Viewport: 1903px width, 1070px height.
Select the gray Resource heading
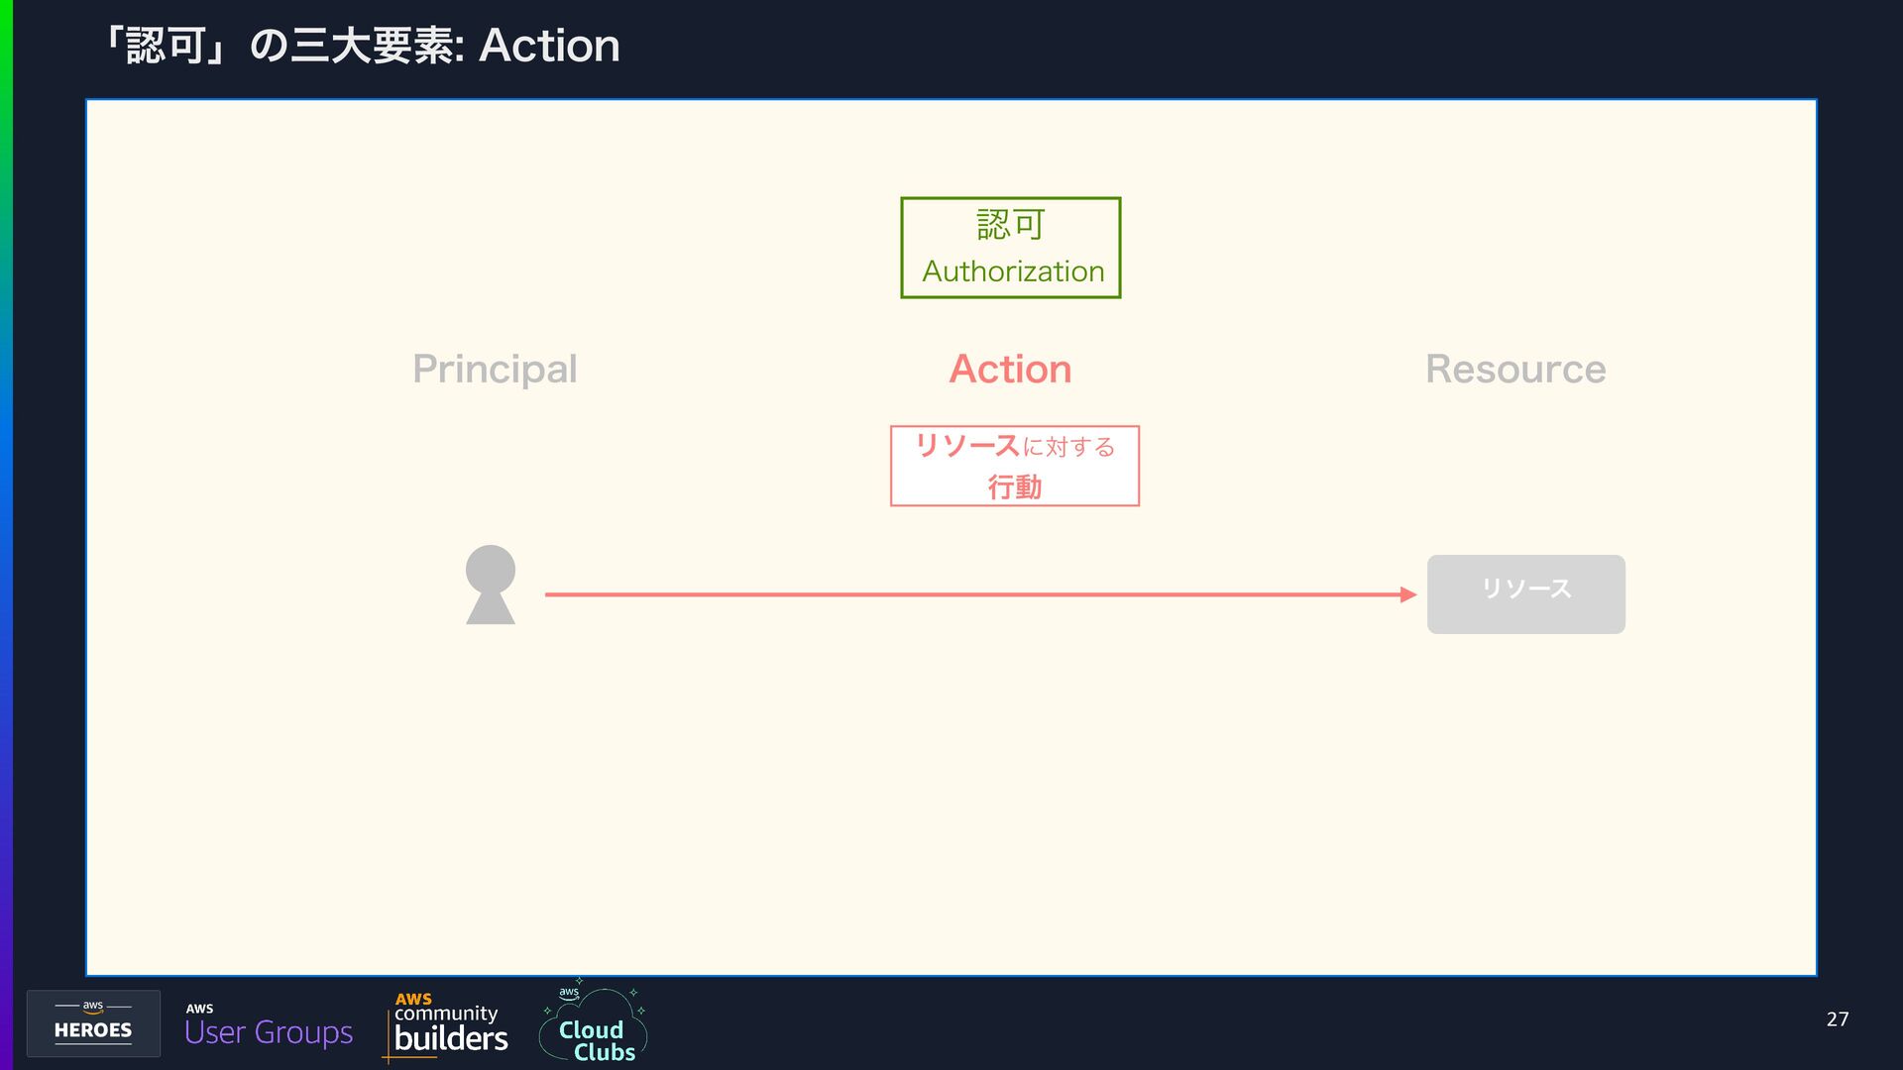(1515, 370)
